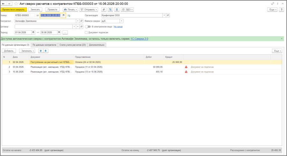Open the Контрагент record via the open icon
The image size is (287, 156).
point(81,21)
